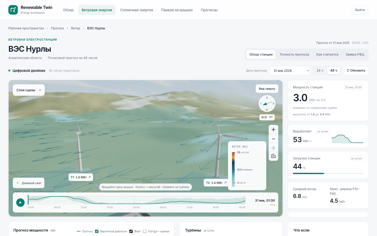The height and width of the screenshot is (236, 377).
Task: Click the wind direction compass
Action: [267, 104]
